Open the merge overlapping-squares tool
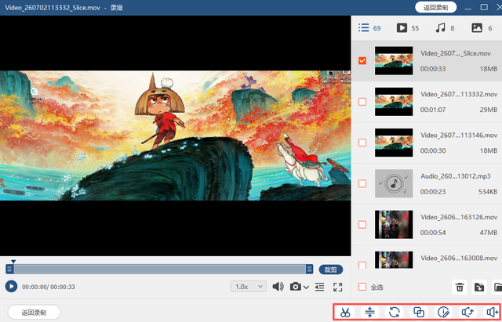The width and height of the screenshot is (502, 322). point(419,312)
